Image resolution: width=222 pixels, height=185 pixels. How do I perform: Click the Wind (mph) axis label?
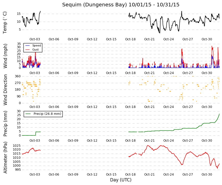(5, 56)
